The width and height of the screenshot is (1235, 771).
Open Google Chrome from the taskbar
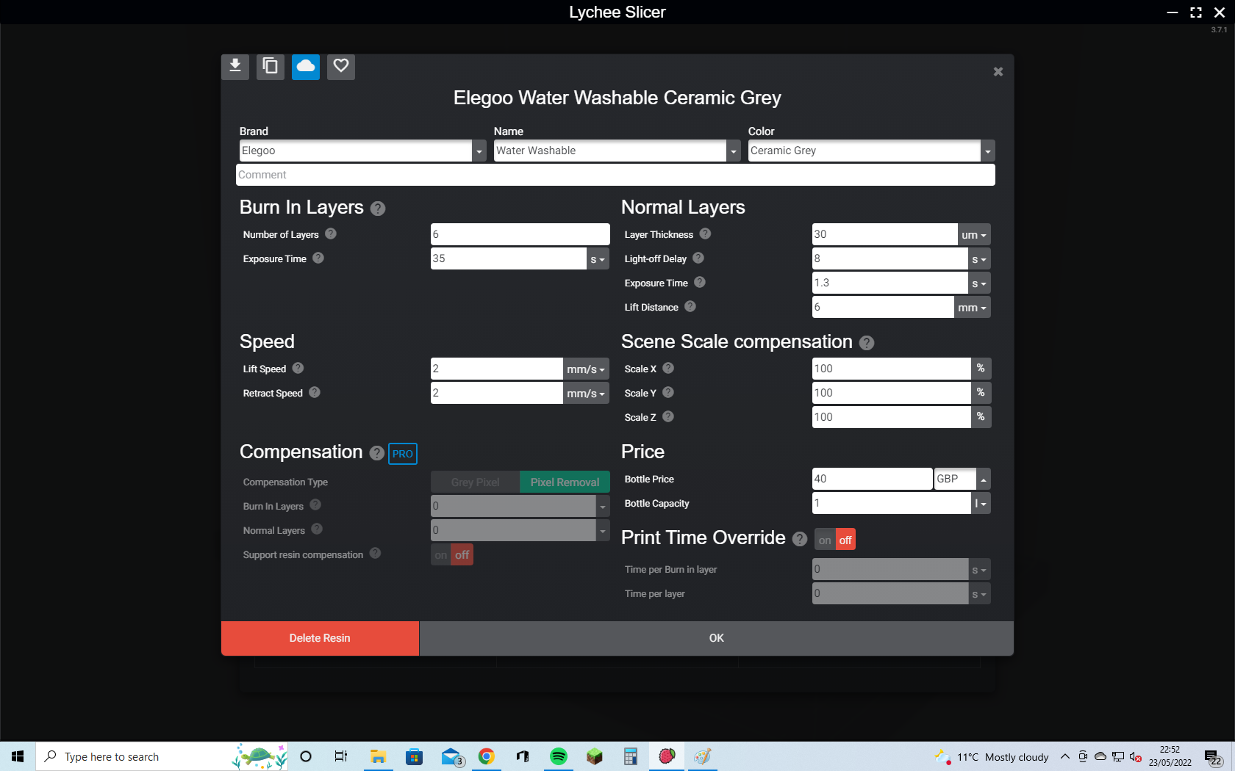tap(487, 756)
